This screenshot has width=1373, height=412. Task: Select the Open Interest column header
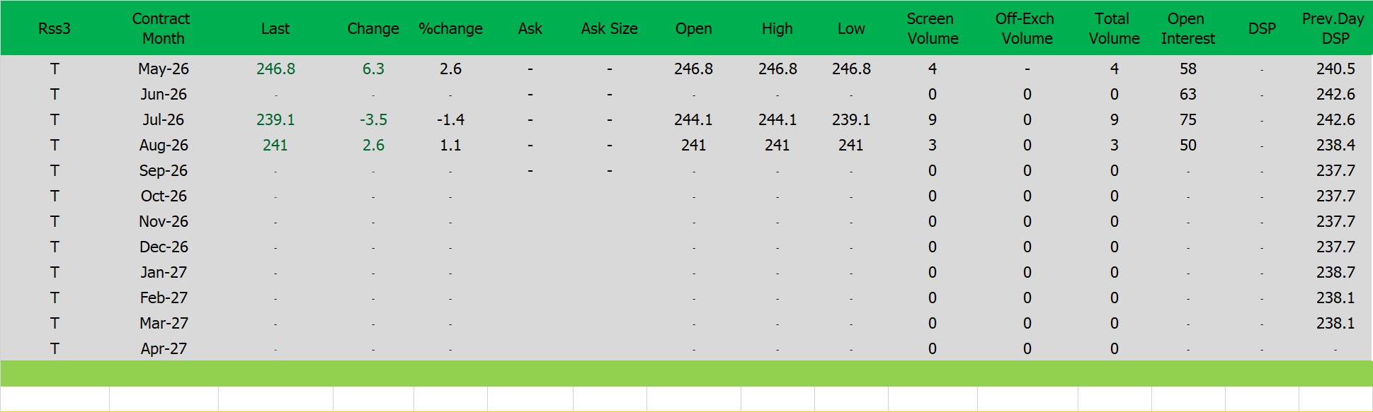[x=1187, y=28]
